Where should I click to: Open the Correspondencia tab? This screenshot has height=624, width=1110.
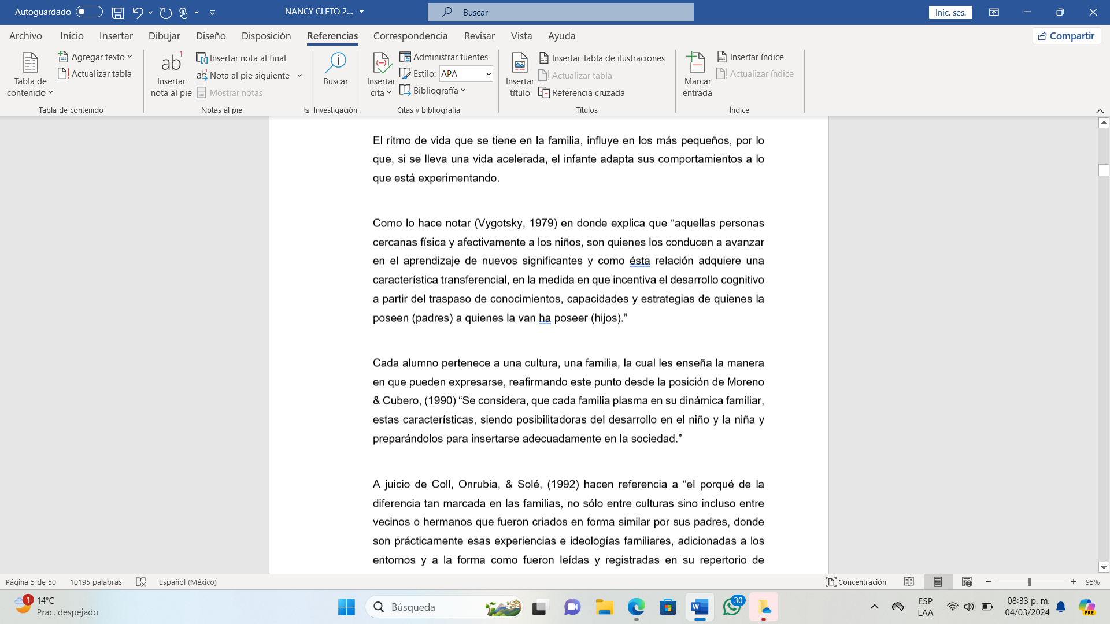(410, 36)
